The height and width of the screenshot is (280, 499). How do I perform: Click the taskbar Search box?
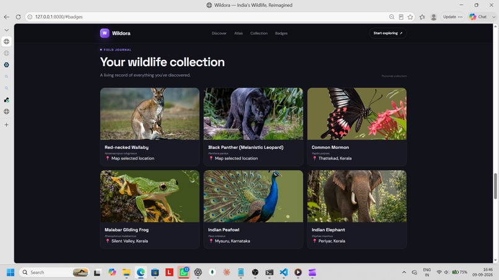(54, 273)
